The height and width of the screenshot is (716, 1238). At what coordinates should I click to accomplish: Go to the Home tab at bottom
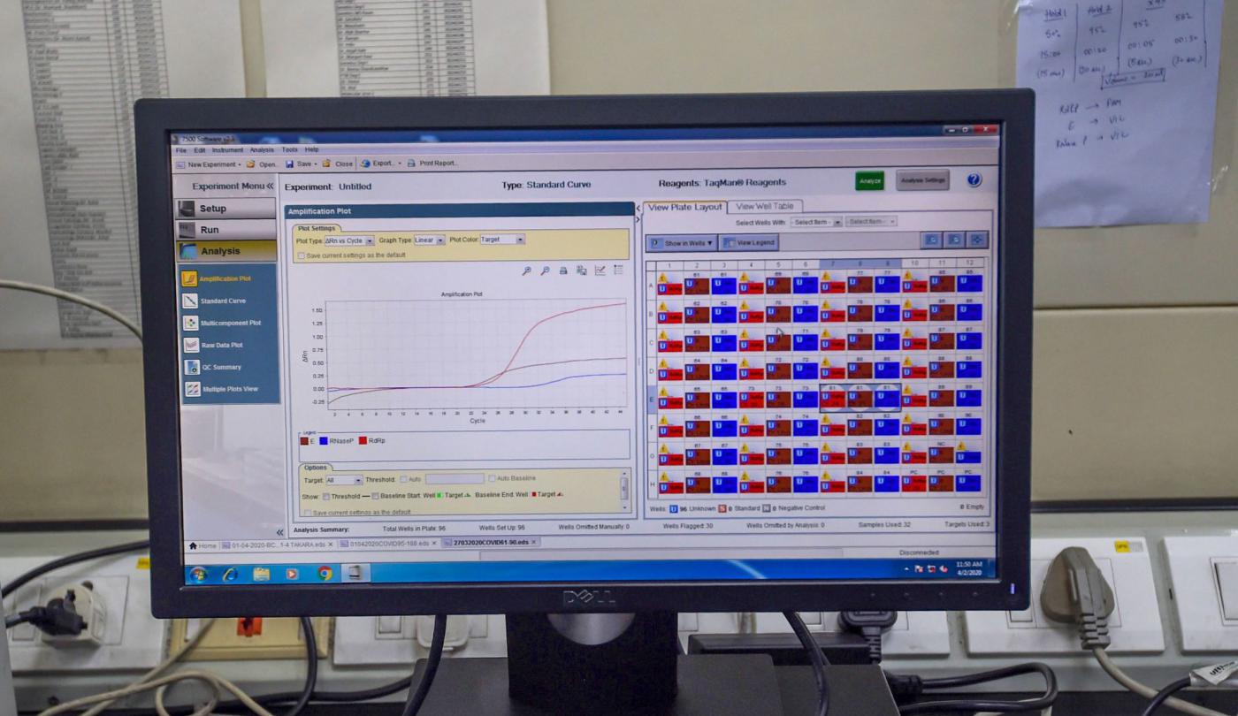(x=202, y=545)
